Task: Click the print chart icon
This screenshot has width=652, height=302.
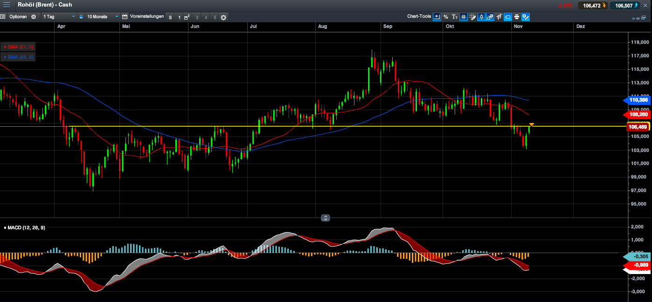Action: [x=517, y=17]
